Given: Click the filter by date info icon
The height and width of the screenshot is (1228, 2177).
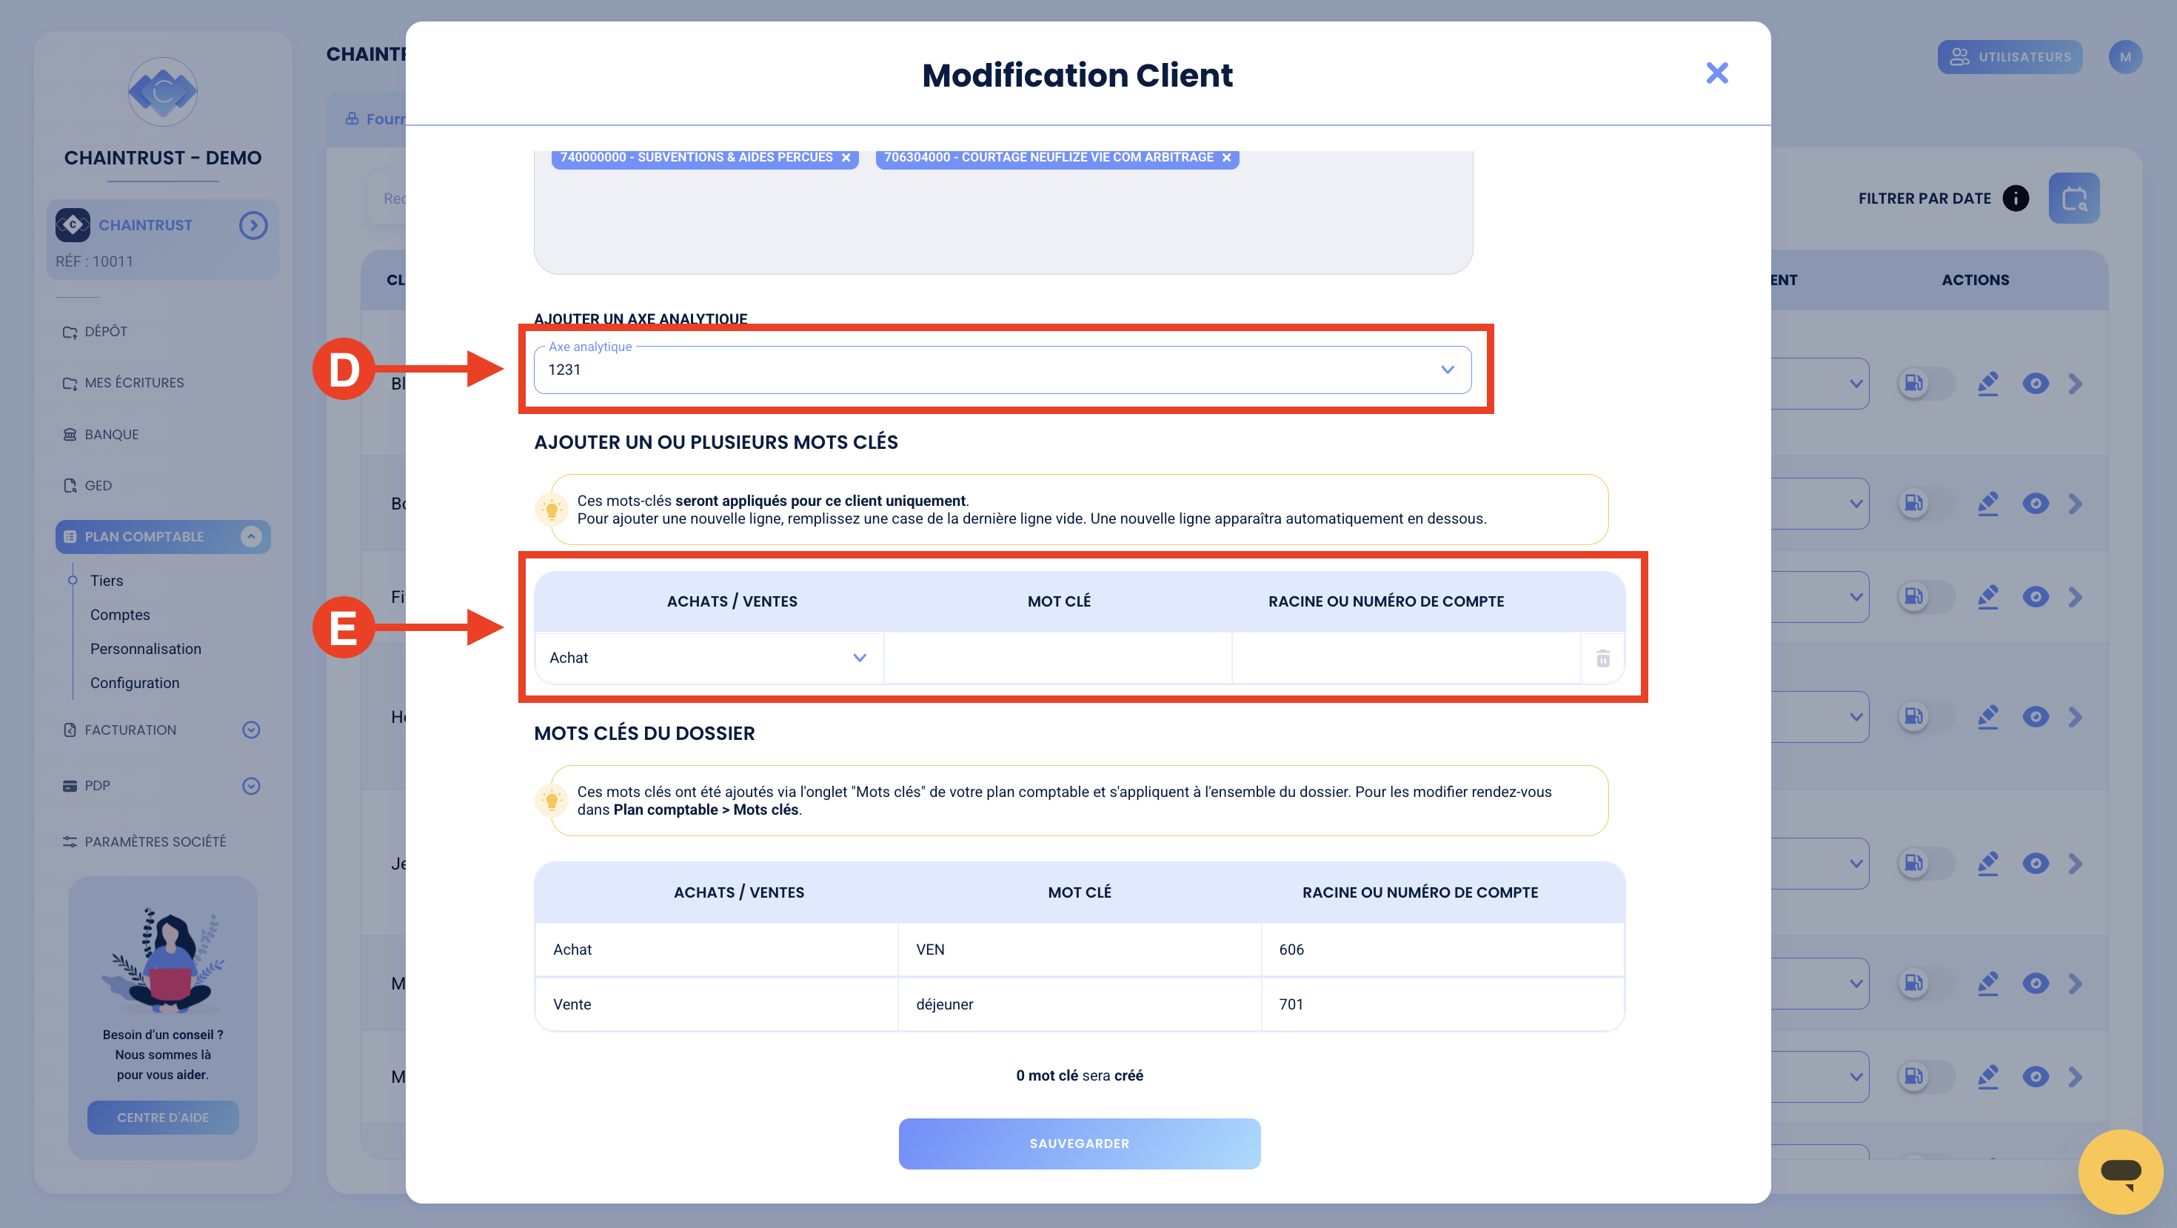Looking at the screenshot, I should click(x=2016, y=198).
